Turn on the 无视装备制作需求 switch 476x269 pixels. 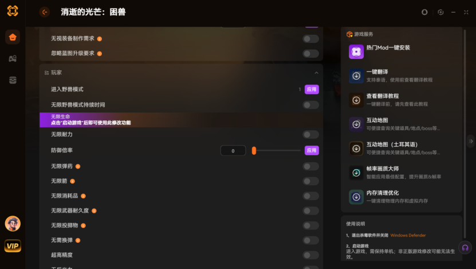[x=310, y=39]
